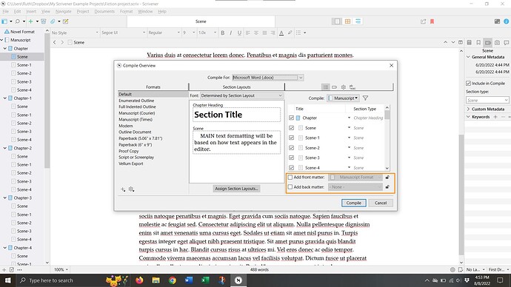511x287 pixels.
Task: Open the Chrome icon in the taskbar
Action: 173,280
